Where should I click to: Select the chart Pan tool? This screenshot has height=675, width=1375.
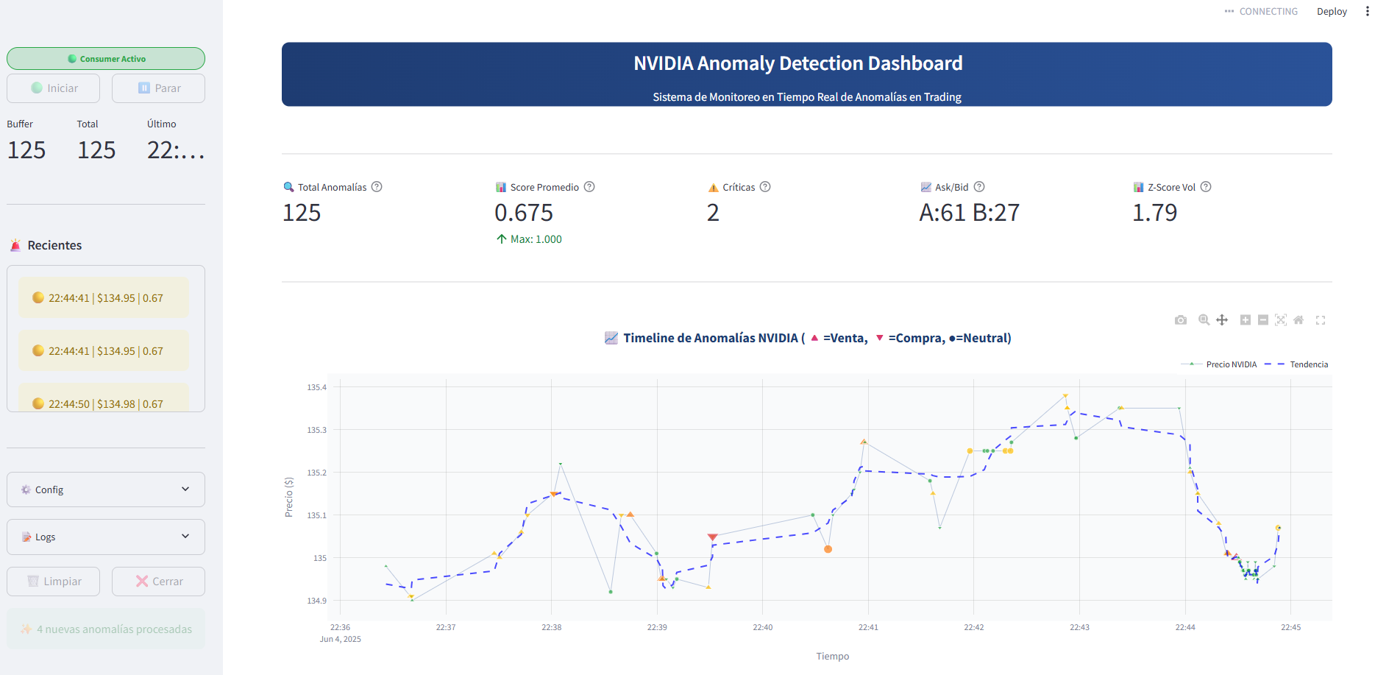click(1222, 320)
